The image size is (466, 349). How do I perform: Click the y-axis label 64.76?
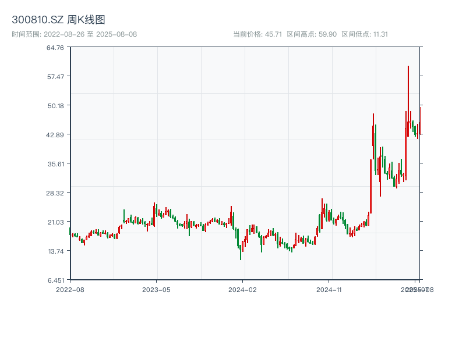pos(55,48)
